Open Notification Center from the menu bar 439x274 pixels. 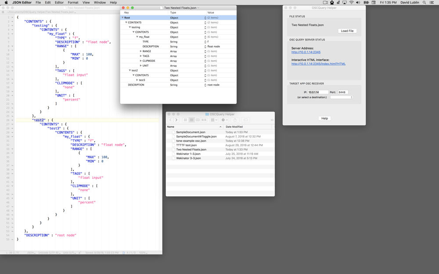click(x=432, y=3)
